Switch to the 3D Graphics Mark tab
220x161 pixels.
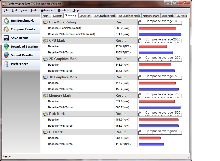point(129,16)
